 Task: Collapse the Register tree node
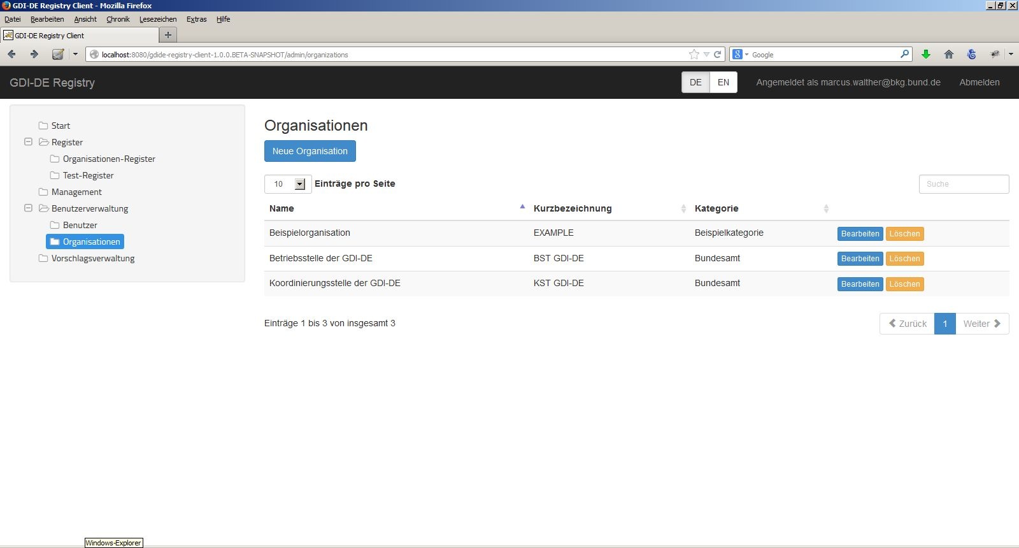tap(28, 141)
